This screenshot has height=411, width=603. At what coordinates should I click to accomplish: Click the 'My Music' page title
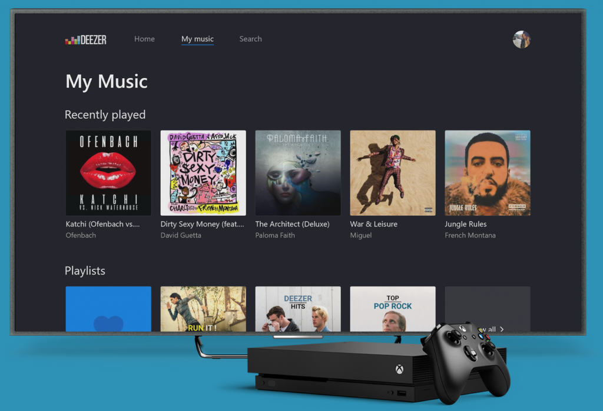tap(107, 81)
